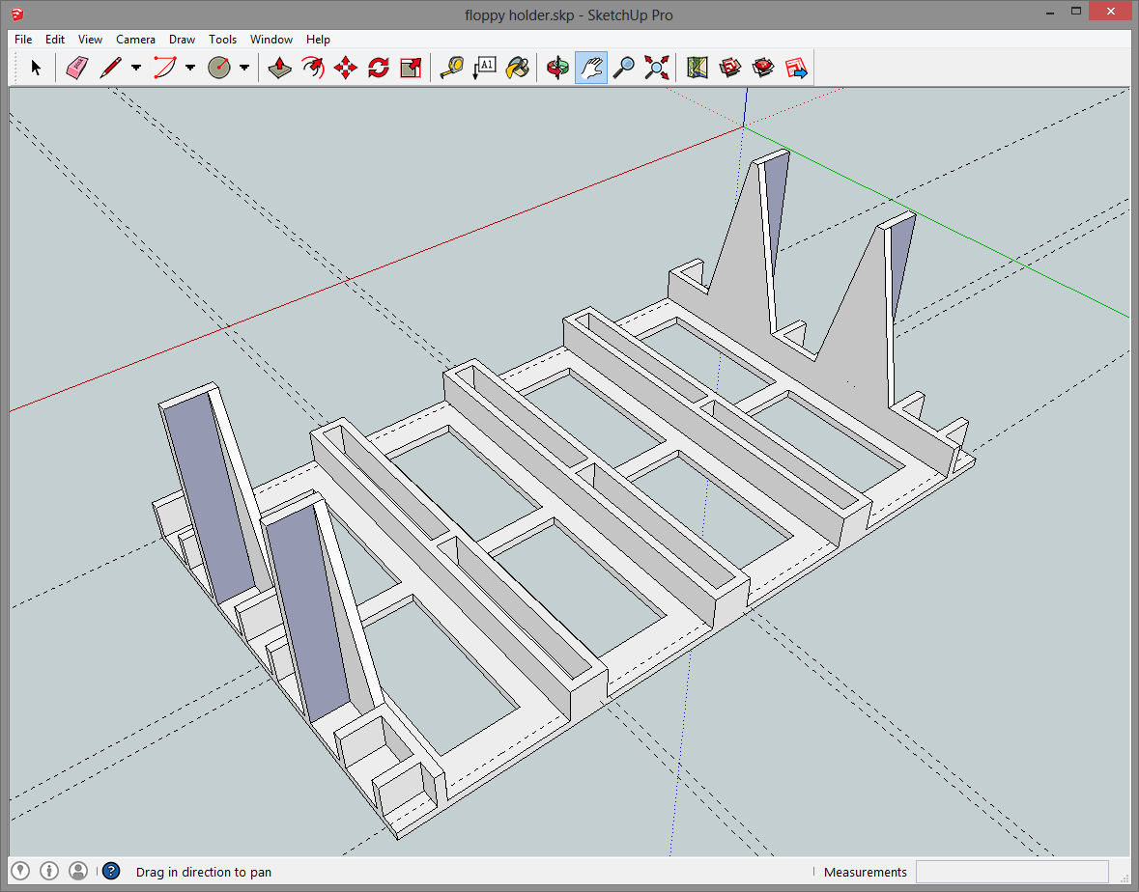1139x892 pixels.
Task: Open the Camera menu
Action: coord(135,40)
